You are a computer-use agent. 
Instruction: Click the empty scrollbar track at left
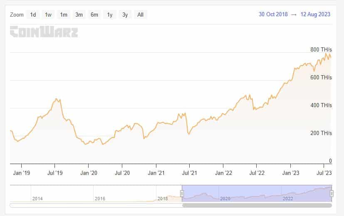coord(96,205)
